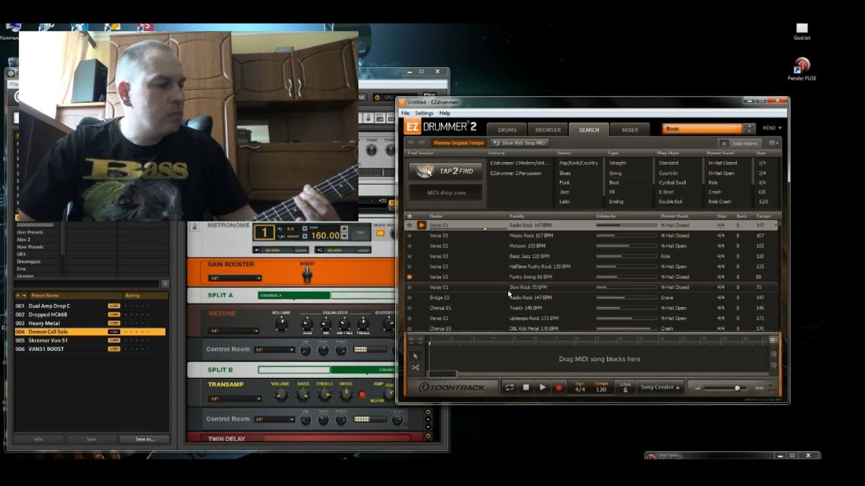Start playback in EZdrummer transport
The height and width of the screenshot is (486, 865).
(542, 387)
